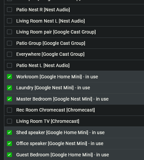The width and height of the screenshot is (144, 160).
Task: Enable the Patio Nest L checkbox
Action: [x=9, y=65]
